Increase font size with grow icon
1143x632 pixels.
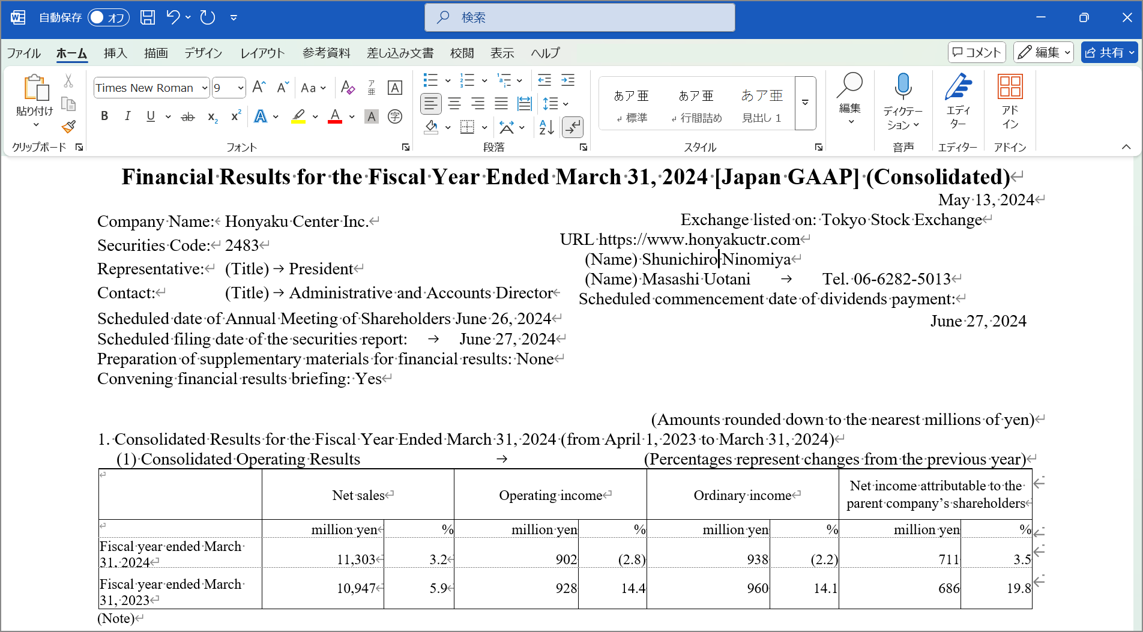[259, 88]
